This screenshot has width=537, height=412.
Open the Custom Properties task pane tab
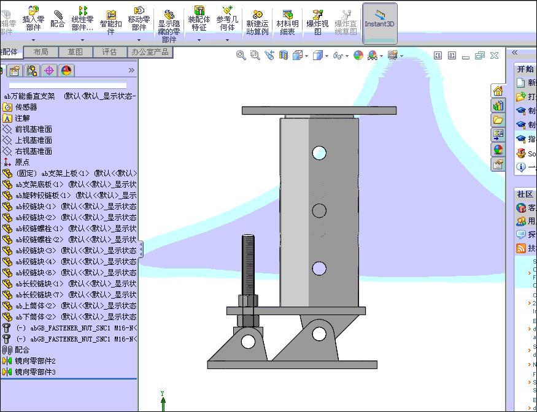click(x=498, y=164)
